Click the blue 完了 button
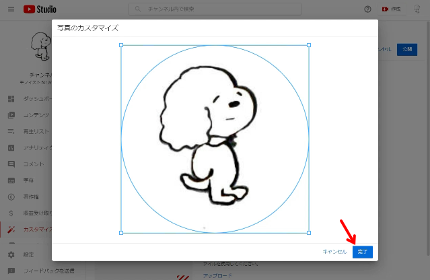Viewport: 430px width, 280px height. [x=362, y=252]
